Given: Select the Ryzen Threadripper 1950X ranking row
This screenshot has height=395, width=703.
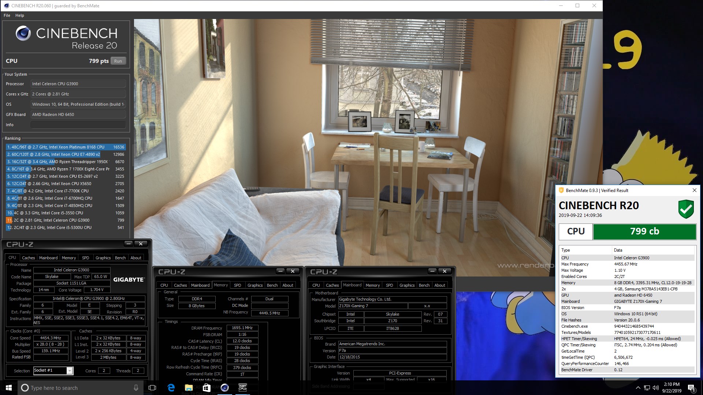Looking at the screenshot, I should [x=66, y=162].
